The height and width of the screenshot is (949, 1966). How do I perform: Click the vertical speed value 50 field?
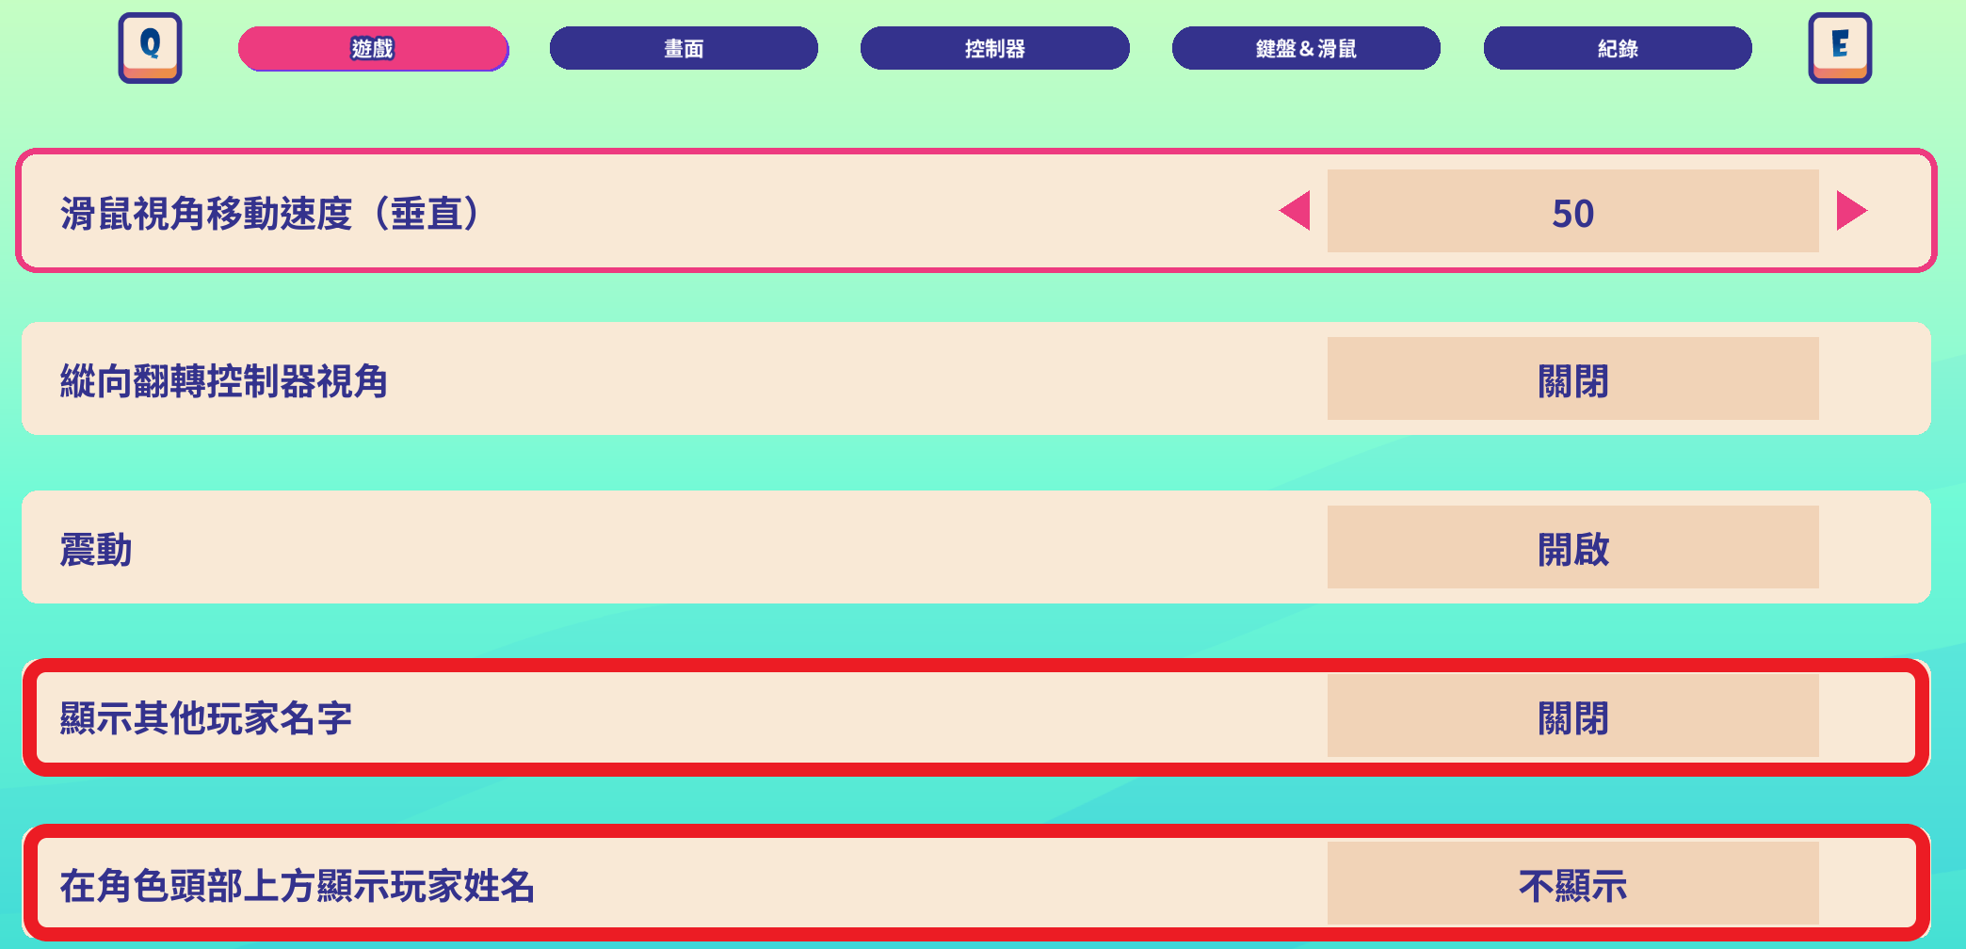[x=1572, y=211]
